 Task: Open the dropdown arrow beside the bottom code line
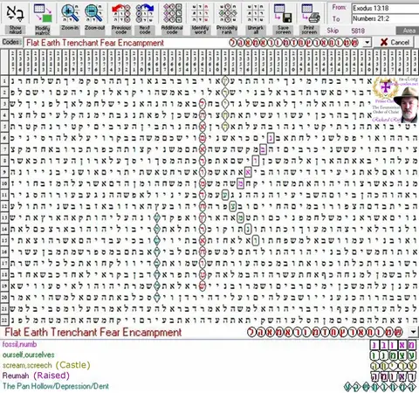(x=414, y=332)
